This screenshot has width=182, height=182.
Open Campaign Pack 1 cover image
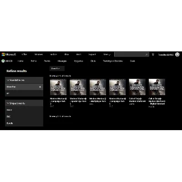tap(117, 87)
